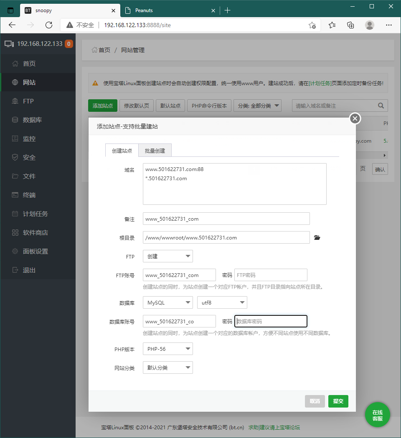Open the browser collections icon

pyautogui.click(x=350, y=25)
